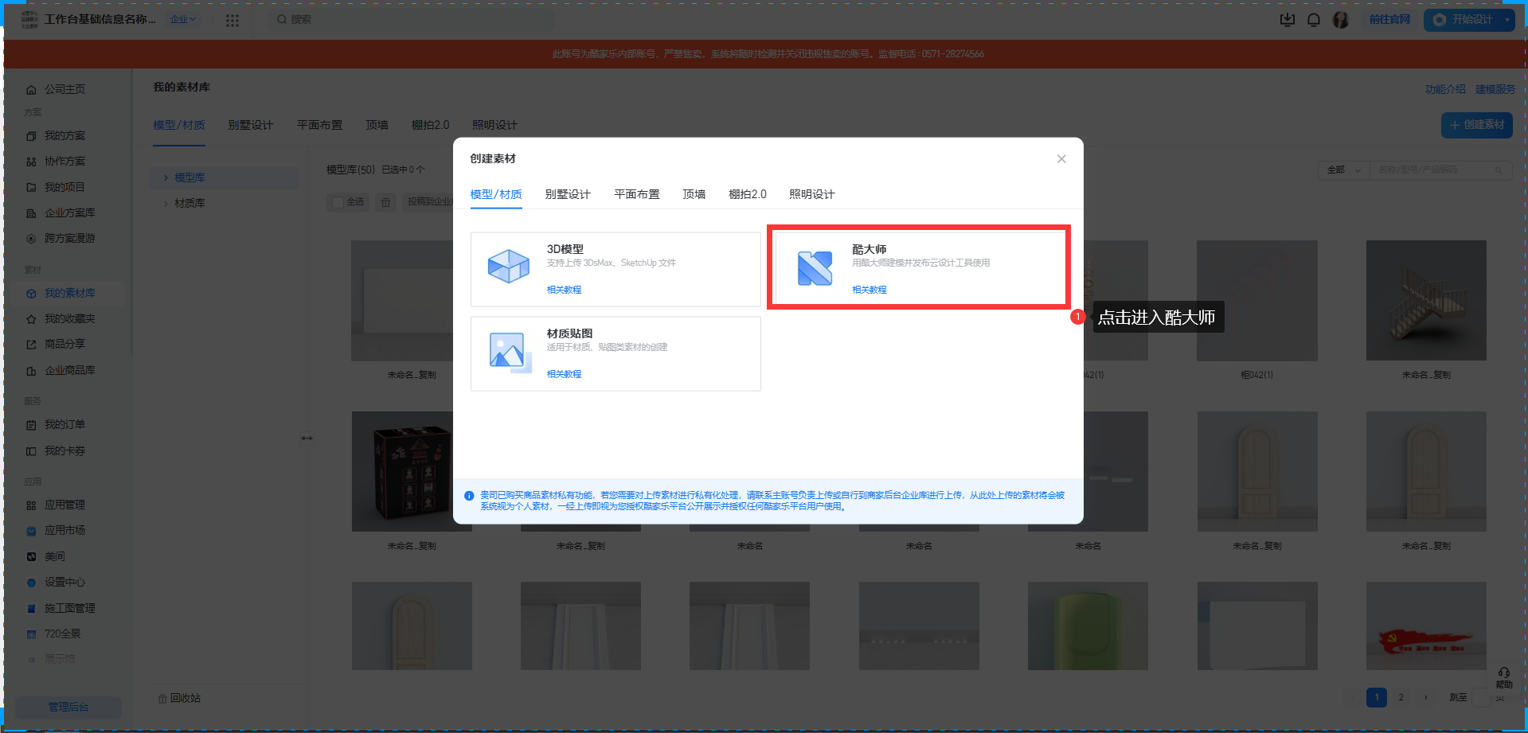Open the user avatar menu
Screen dimensions: 1528x733
click(1341, 20)
